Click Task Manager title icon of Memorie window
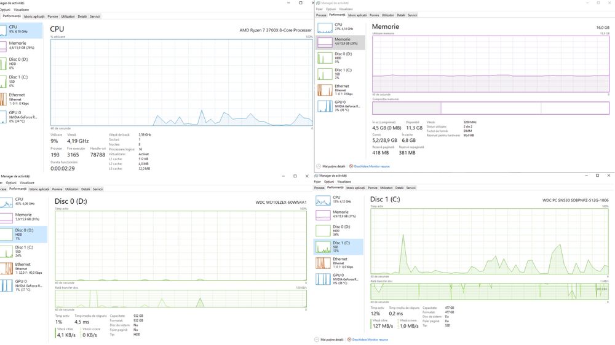615x345 pixels. pos(319,2)
